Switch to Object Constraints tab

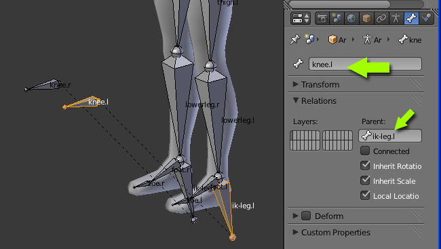(381, 18)
